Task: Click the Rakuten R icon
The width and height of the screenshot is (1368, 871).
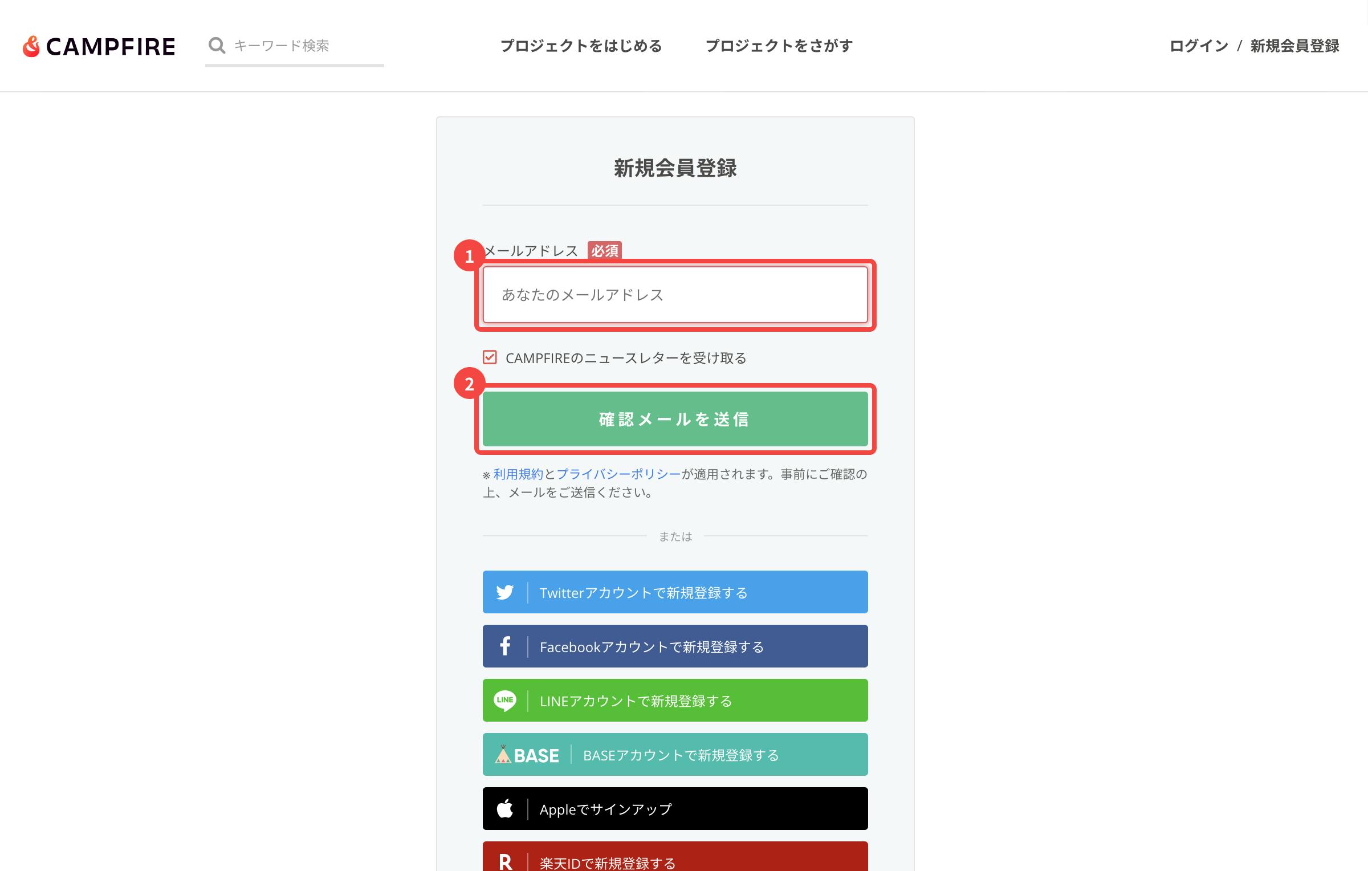Action: (504, 861)
